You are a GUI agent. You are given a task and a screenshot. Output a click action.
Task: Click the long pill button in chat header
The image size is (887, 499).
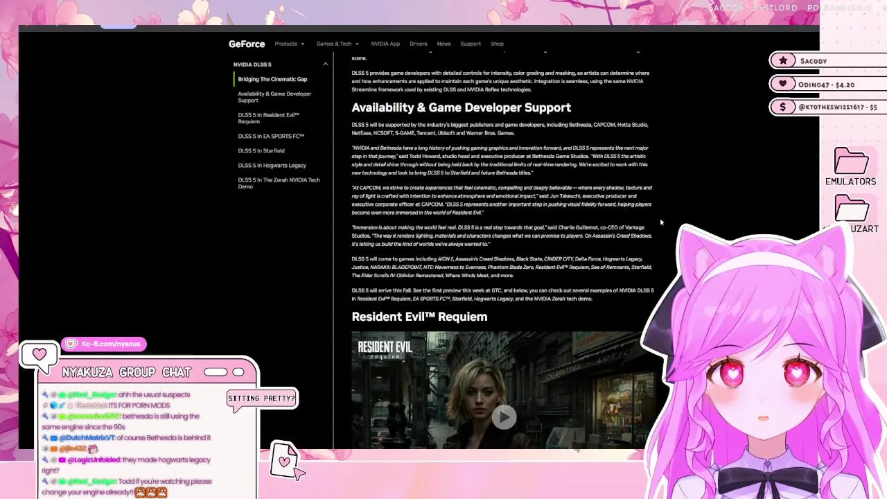point(216,372)
